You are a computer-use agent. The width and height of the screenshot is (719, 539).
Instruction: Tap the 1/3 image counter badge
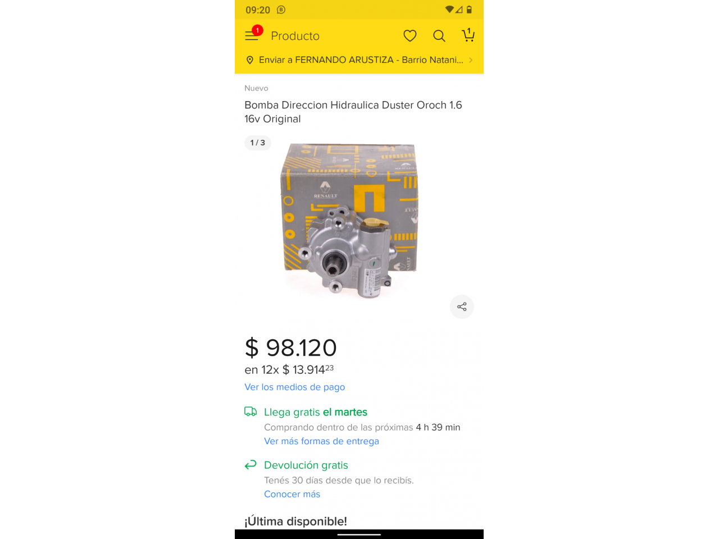(258, 143)
